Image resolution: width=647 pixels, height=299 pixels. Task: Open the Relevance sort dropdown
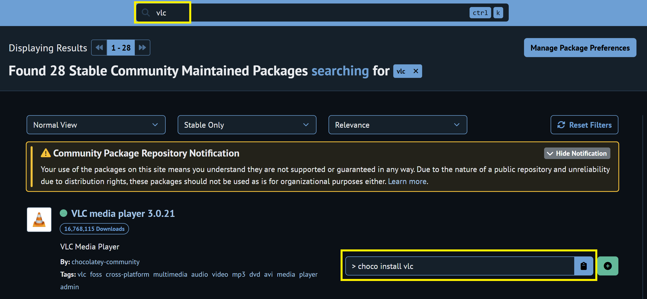[398, 125]
